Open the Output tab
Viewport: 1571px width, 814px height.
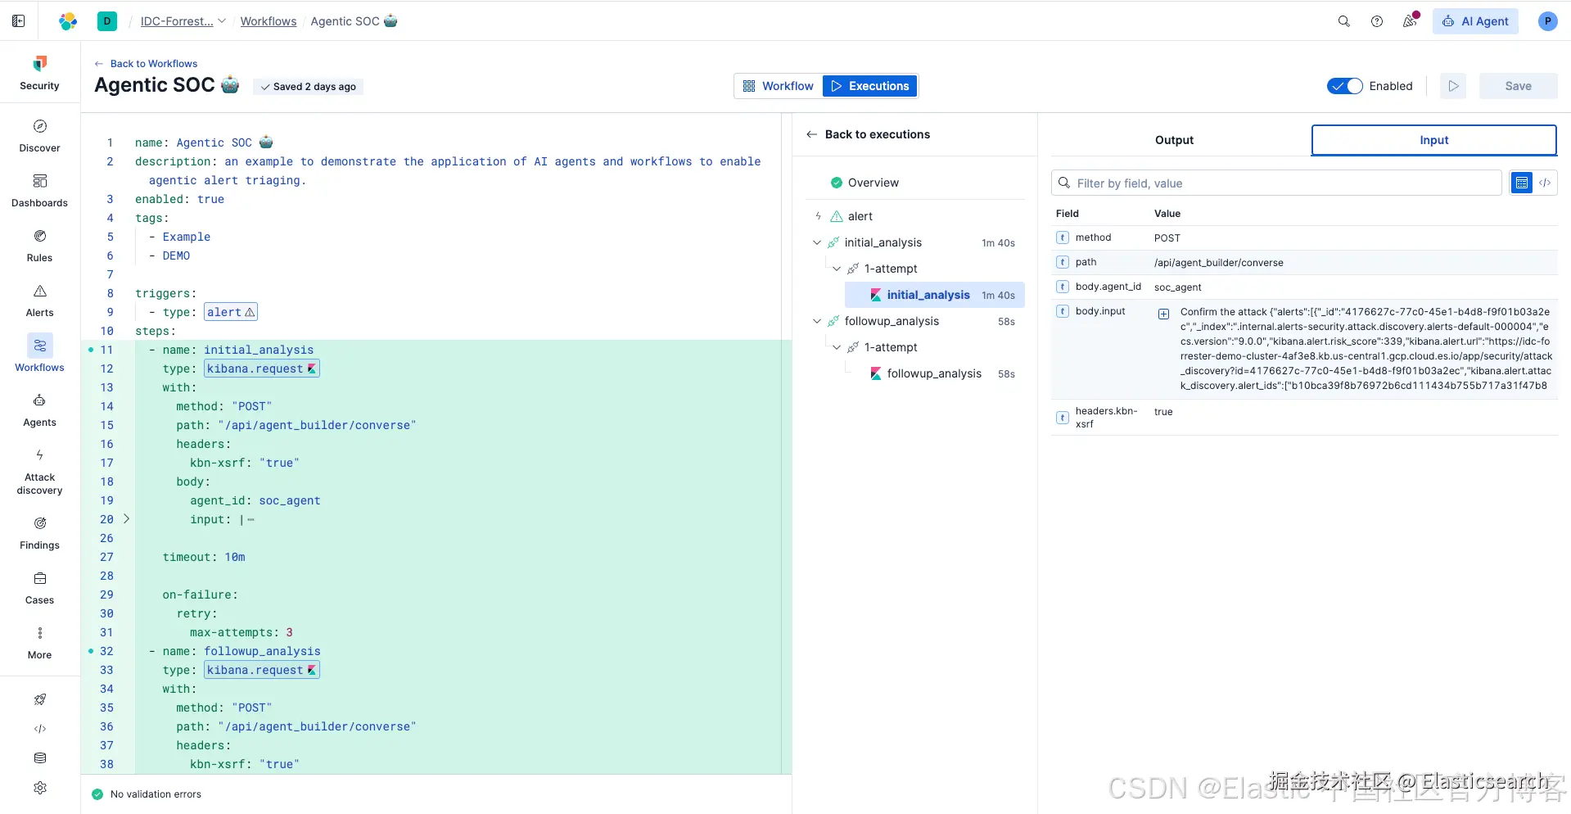click(x=1174, y=140)
